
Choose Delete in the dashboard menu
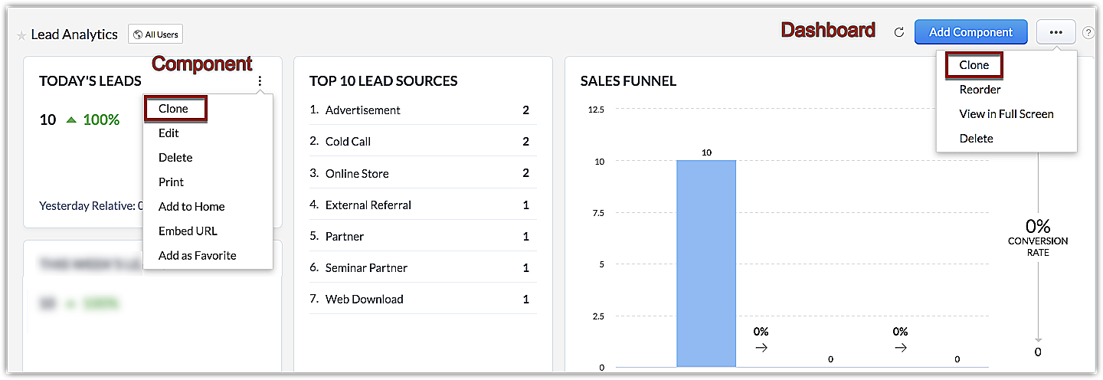tap(976, 139)
